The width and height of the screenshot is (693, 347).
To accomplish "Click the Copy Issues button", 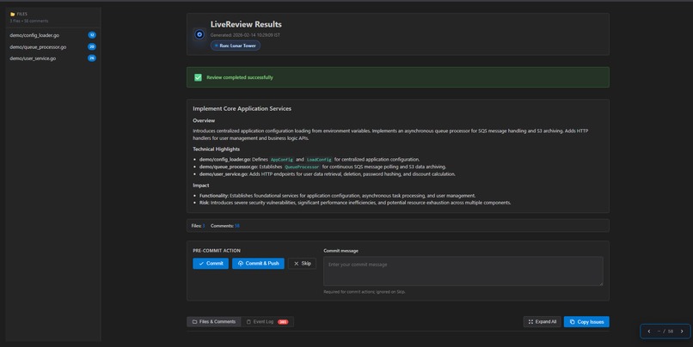I will pos(586,322).
